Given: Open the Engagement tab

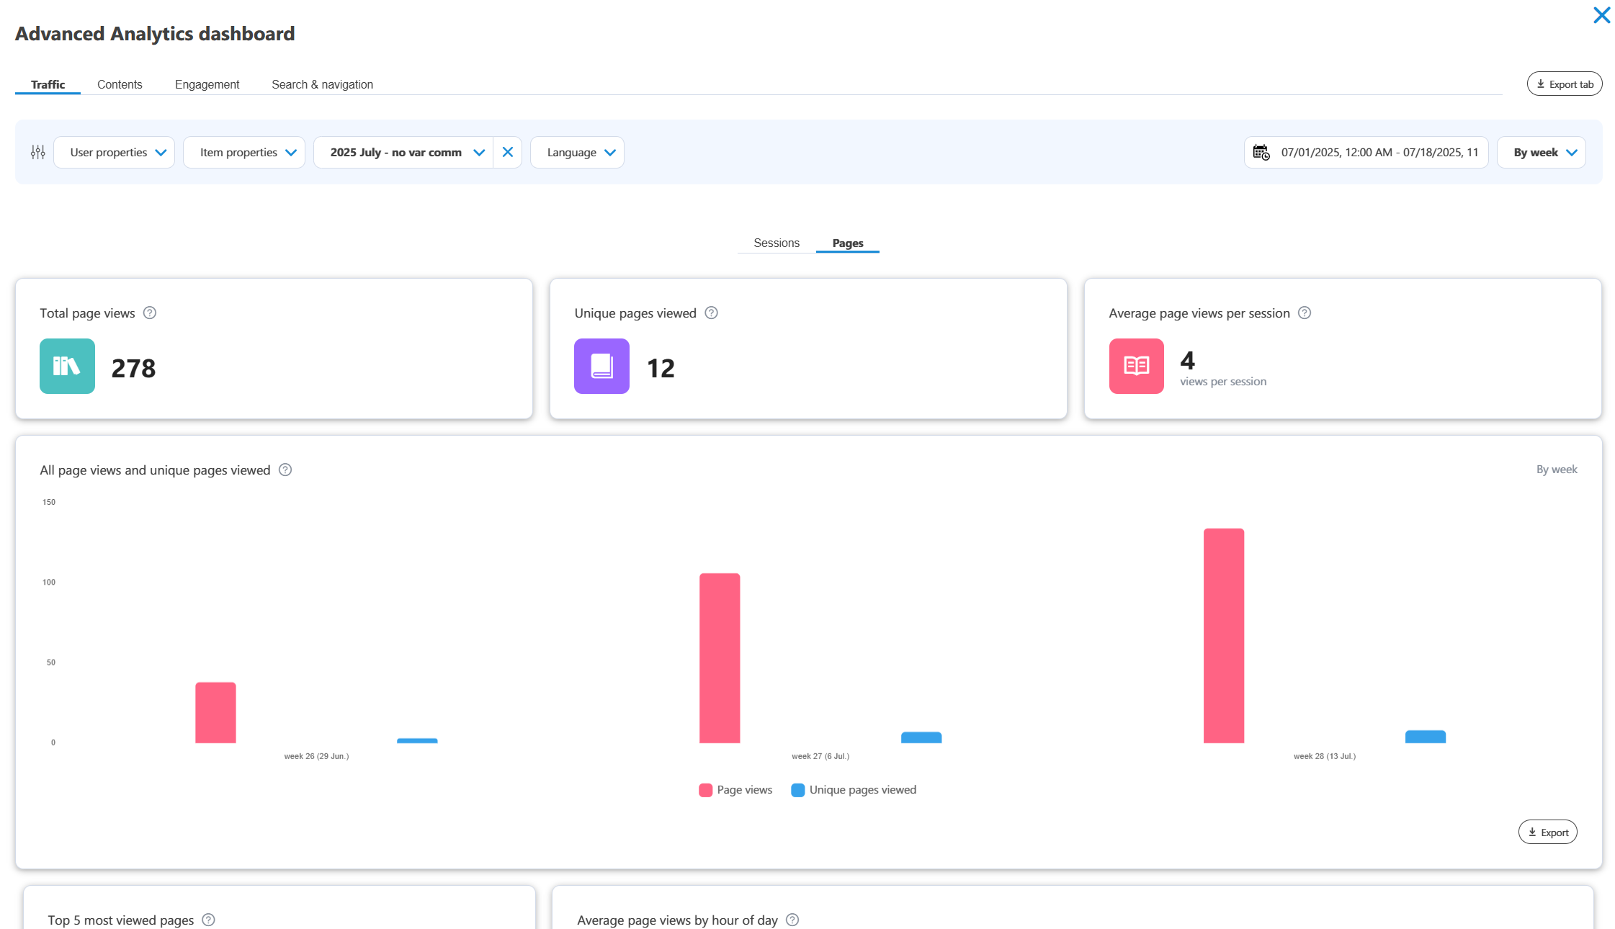Looking at the screenshot, I should [207, 84].
